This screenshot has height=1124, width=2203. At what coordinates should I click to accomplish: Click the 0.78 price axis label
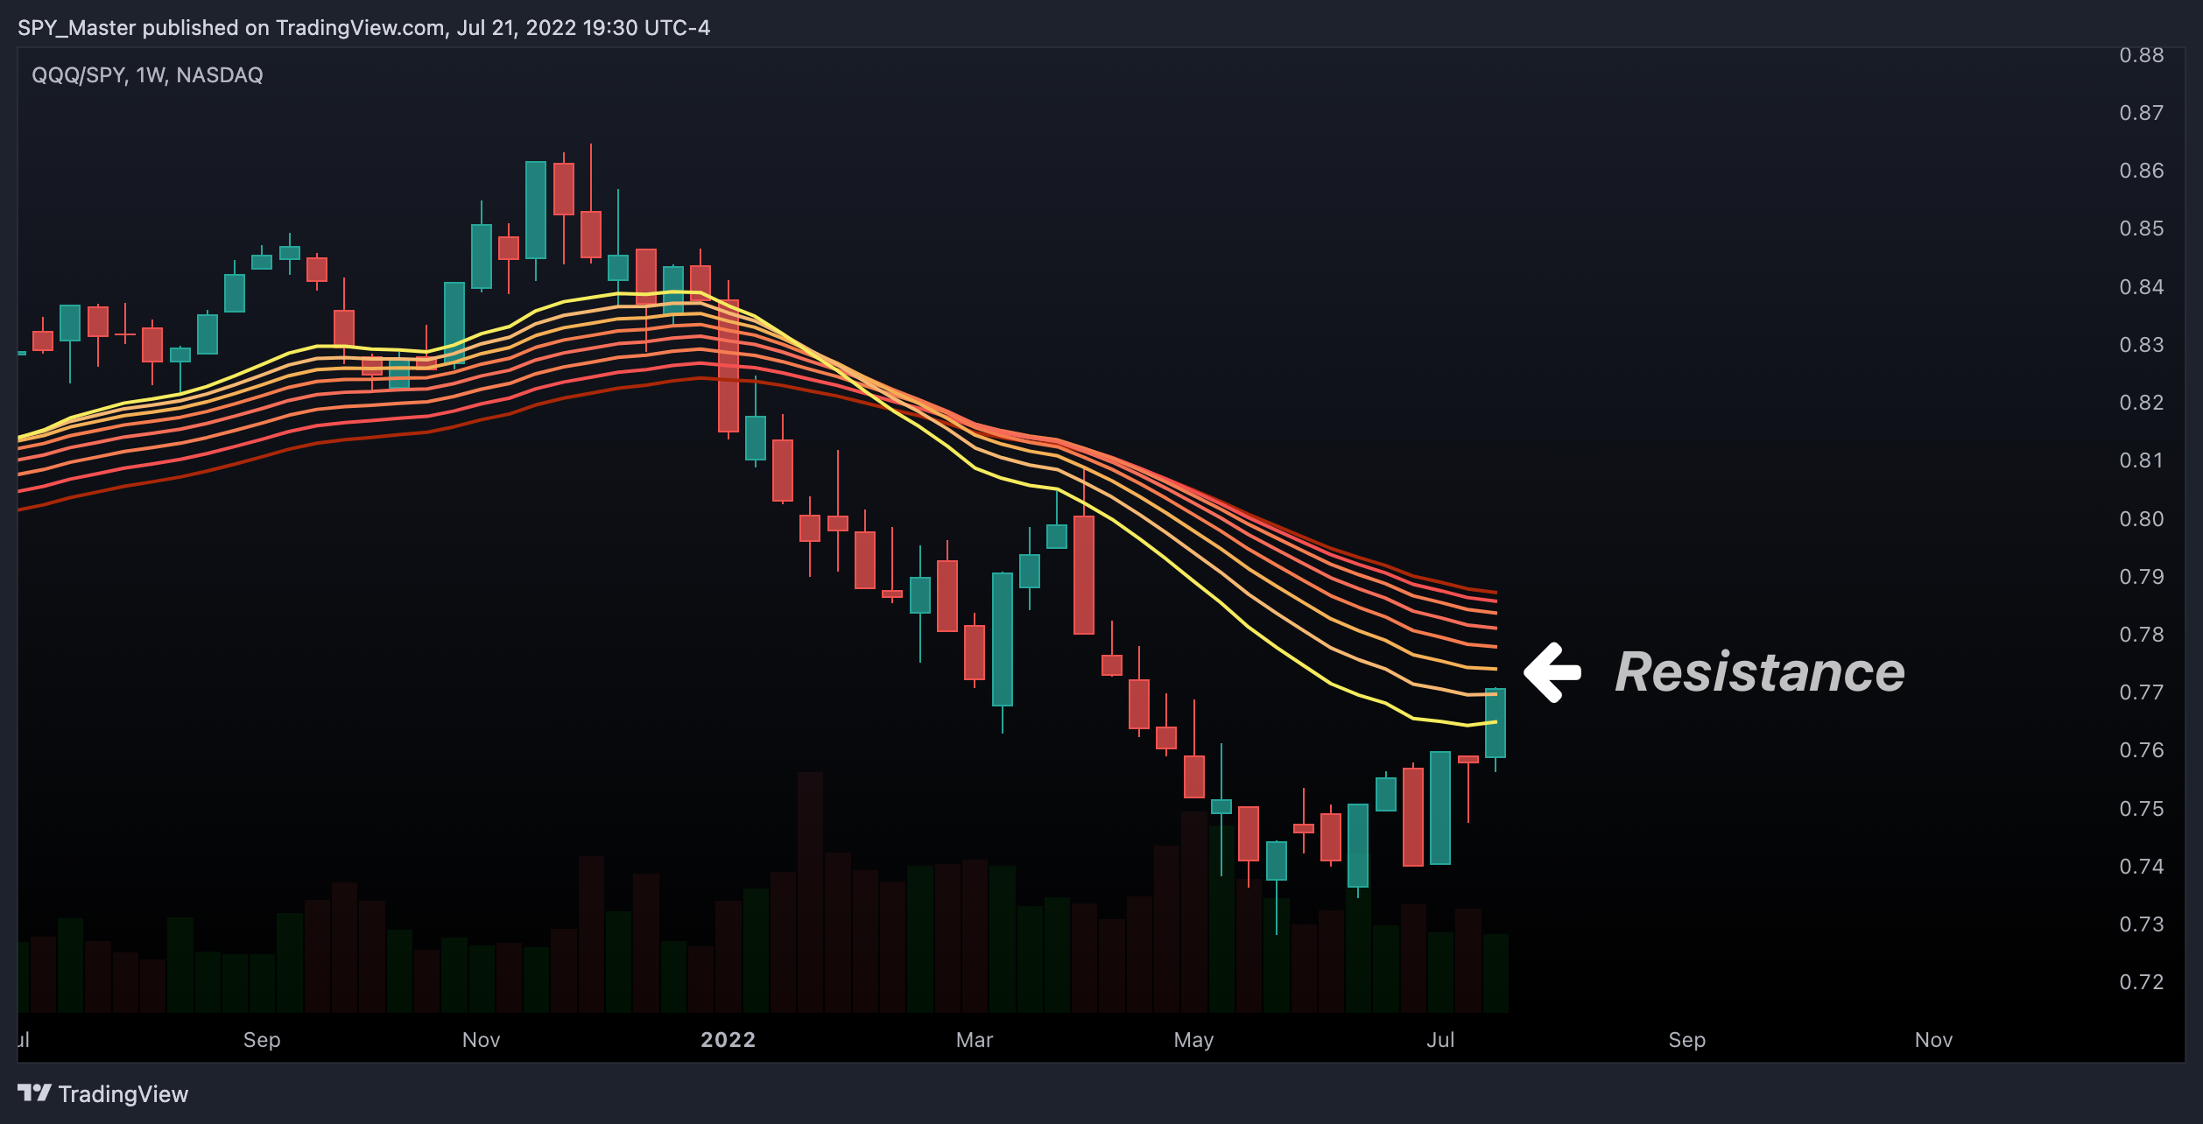(x=2141, y=635)
